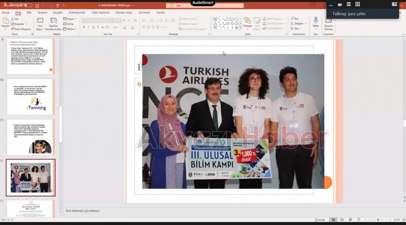
Task: Switch to reading view
Action: [350, 219]
